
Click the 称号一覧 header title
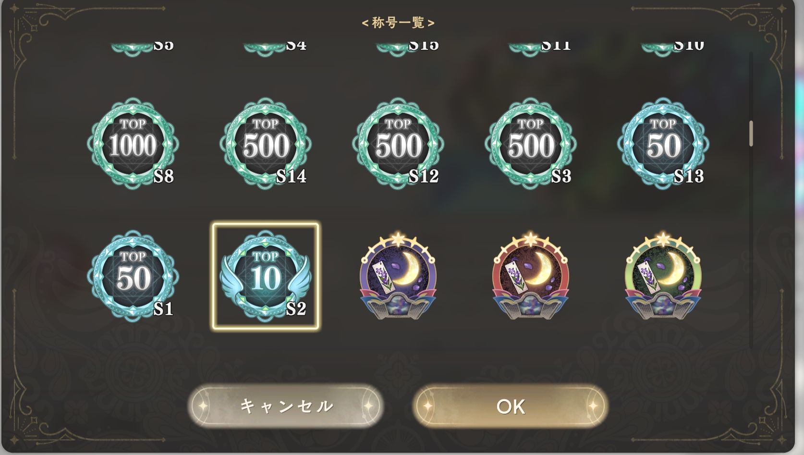pyautogui.click(x=398, y=23)
